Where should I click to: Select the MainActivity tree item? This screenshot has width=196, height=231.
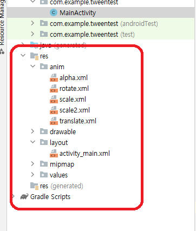[101, 12]
